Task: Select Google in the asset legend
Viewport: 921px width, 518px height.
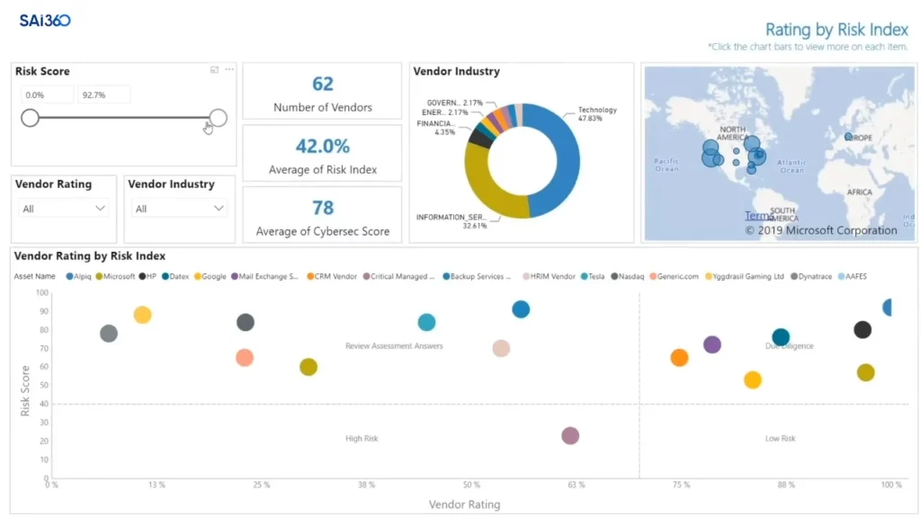Action: [210, 276]
